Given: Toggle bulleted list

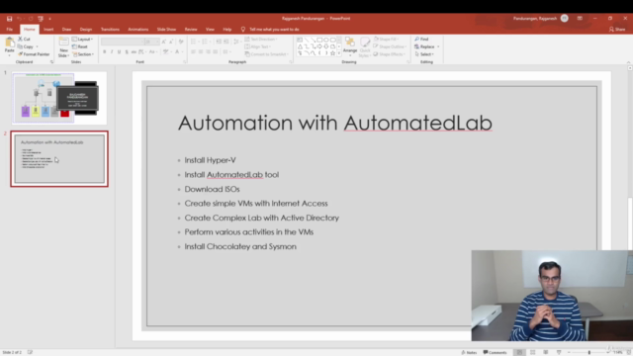Looking at the screenshot, I should 194,42.
